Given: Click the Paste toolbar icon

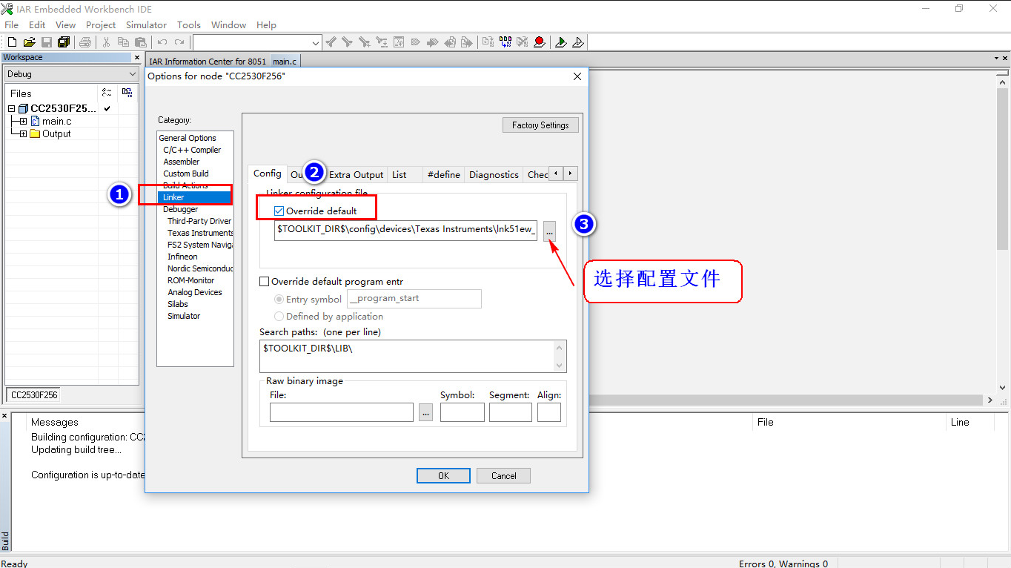Looking at the screenshot, I should coord(140,42).
